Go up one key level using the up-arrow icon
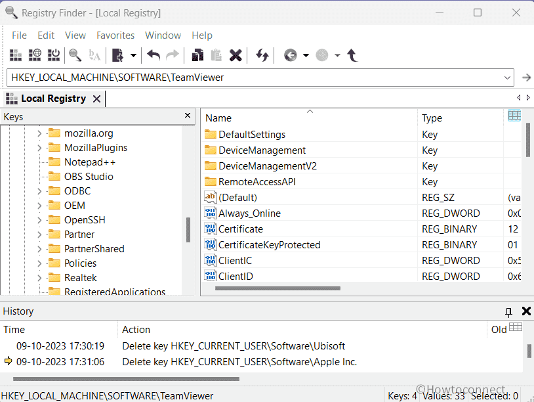This screenshot has width=534, height=402. point(352,55)
